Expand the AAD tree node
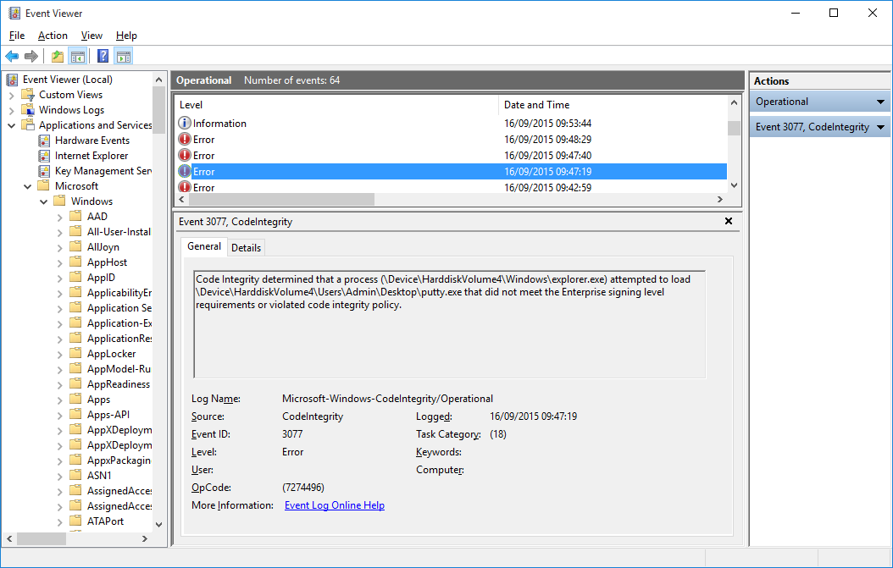The height and width of the screenshot is (568, 893). 61,216
